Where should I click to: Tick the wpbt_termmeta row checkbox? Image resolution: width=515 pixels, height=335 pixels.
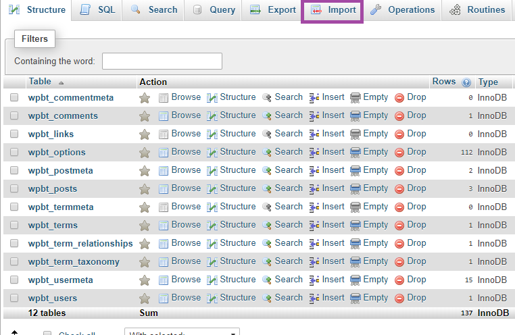coord(14,207)
